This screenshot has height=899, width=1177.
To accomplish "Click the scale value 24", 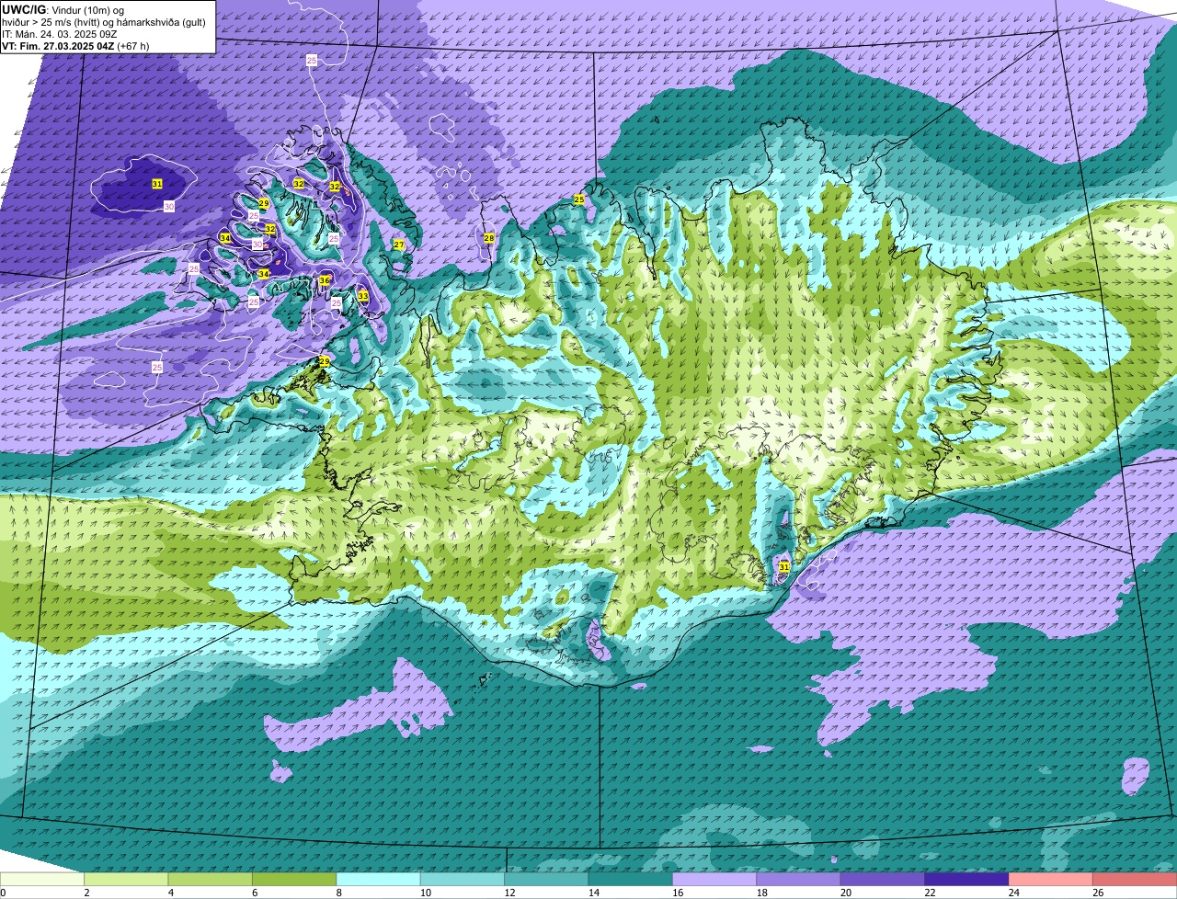I will coord(1014,892).
